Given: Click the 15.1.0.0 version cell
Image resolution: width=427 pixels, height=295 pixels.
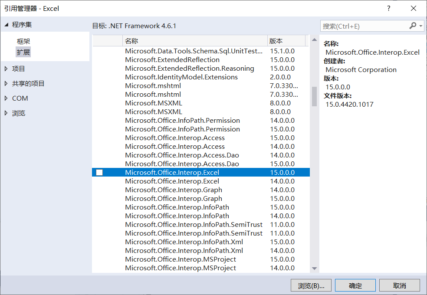Looking at the screenshot, I should tap(282, 51).
